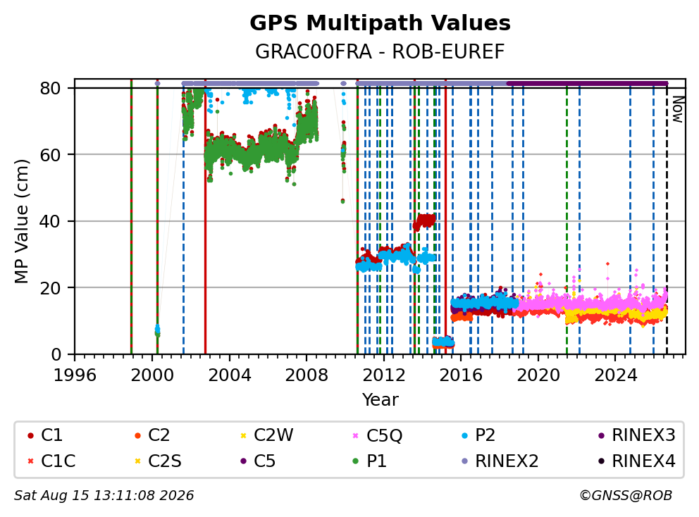Select the RINEX3 legend entry

tap(637, 435)
